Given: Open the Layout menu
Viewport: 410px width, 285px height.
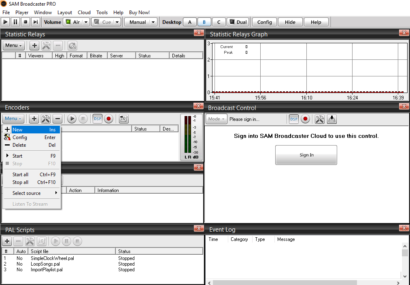Looking at the screenshot, I should [x=65, y=12].
